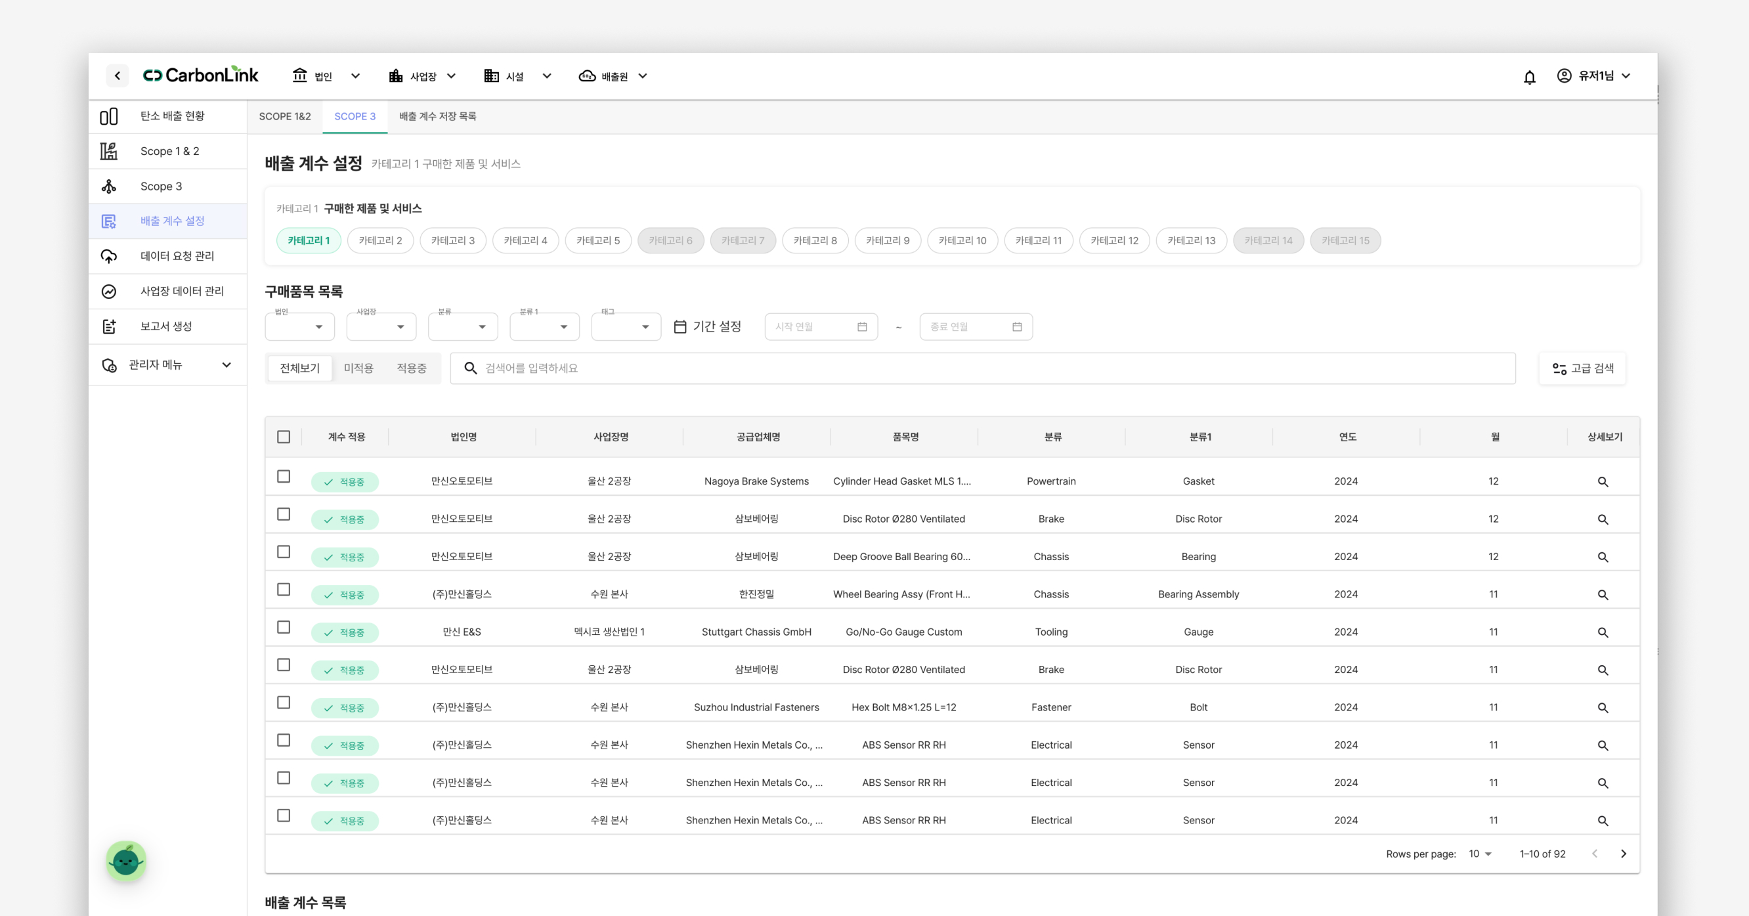Check the Go/No-Go Gauge Custom row checkbox
This screenshot has width=1749, height=916.
point(284,628)
